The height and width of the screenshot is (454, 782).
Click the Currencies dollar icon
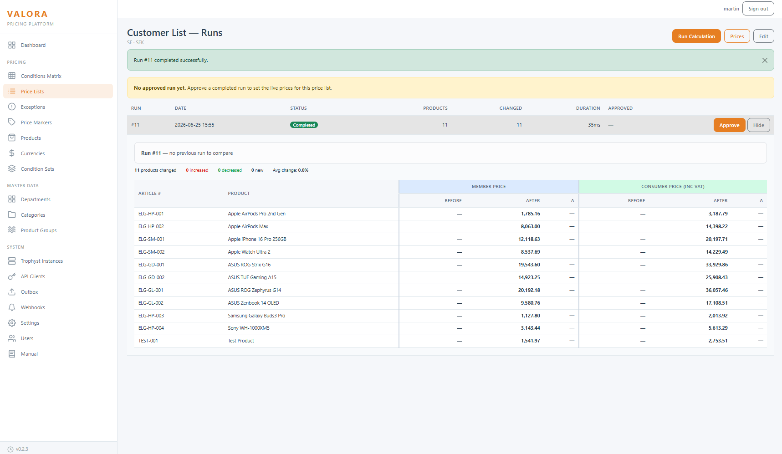coord(12,153)
